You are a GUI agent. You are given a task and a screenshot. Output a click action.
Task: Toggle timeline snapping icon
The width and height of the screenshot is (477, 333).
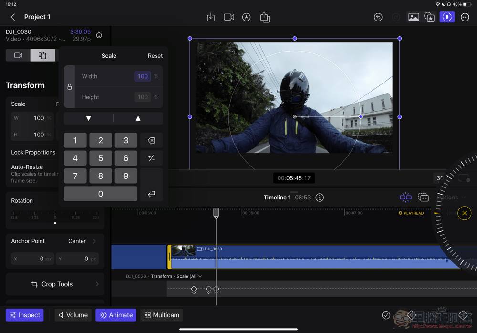pyautogui.click(x=405, y=198)
